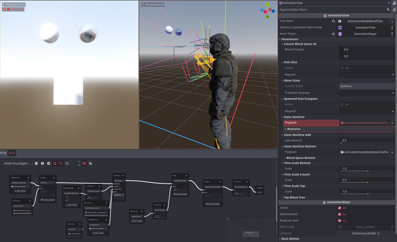Toggle the Vorschau preview checkbox
This screenshot has height=242, width=397.
point(4,9)
